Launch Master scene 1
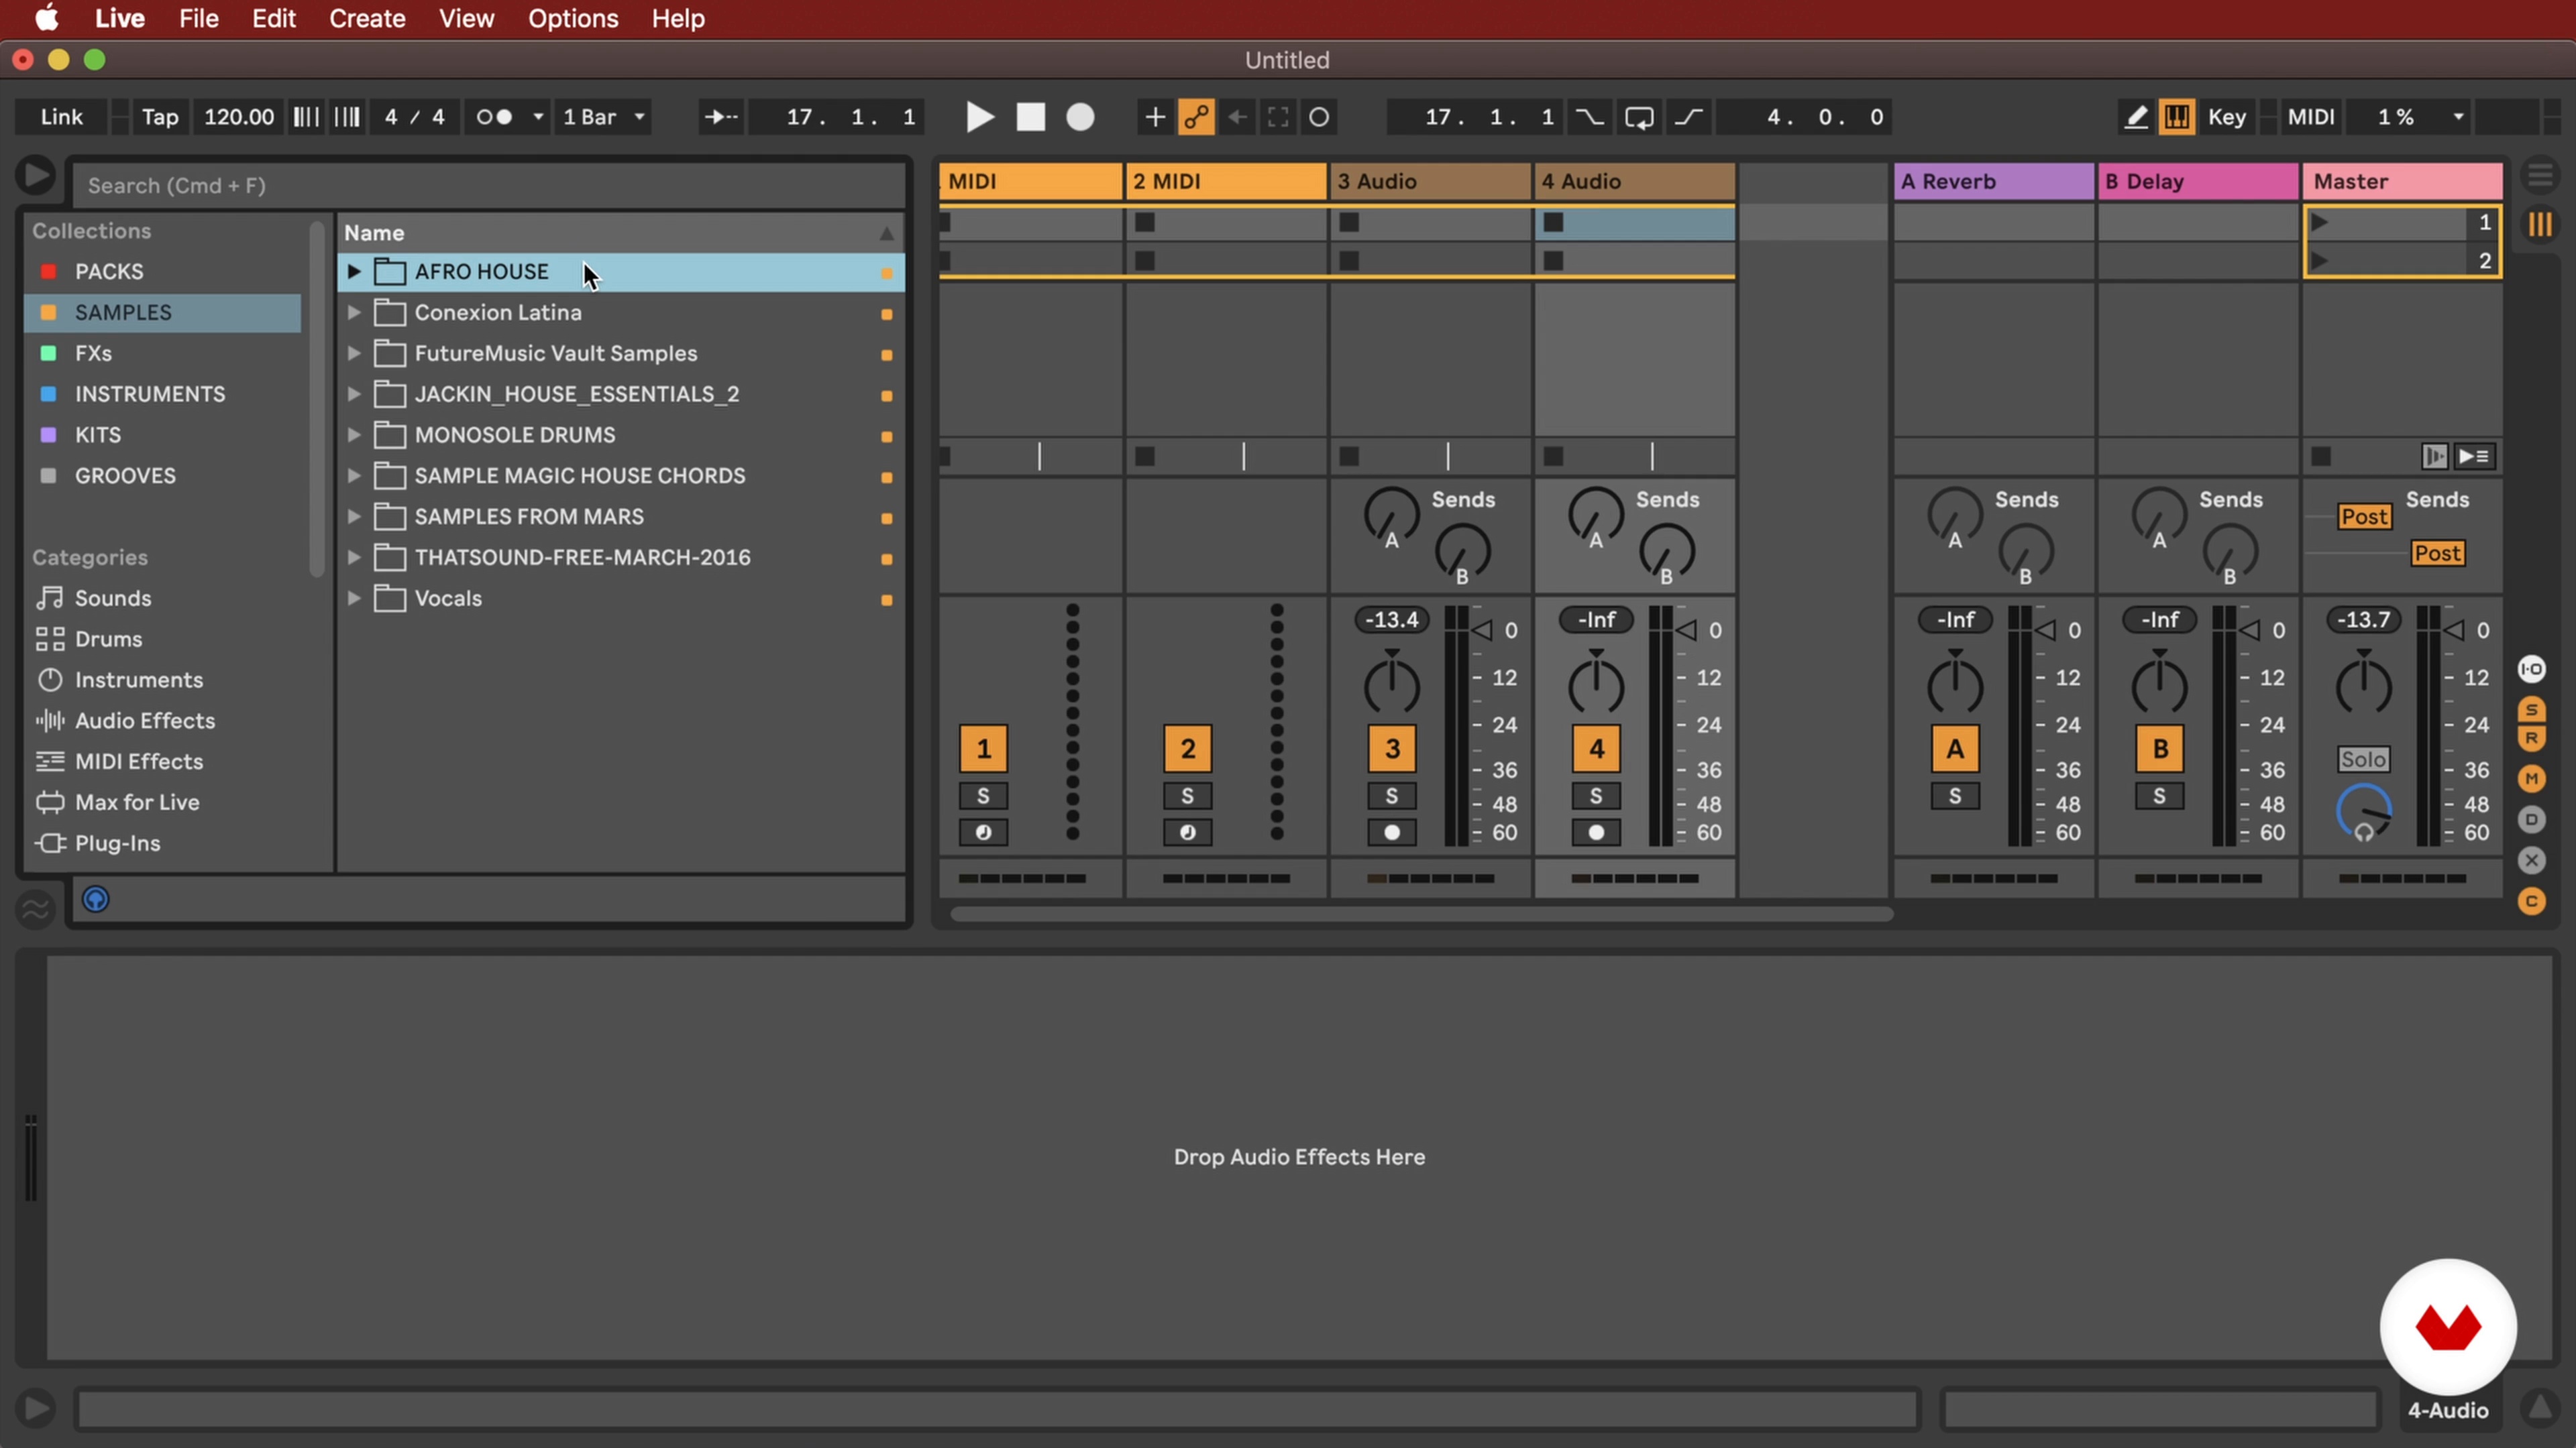 coord(2320,223)
